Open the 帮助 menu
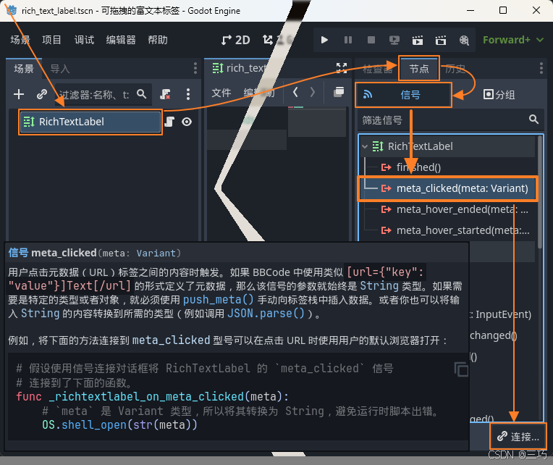The height and width of the screenshot is (465, 553). pyautogui.click(x=158, y=40)
